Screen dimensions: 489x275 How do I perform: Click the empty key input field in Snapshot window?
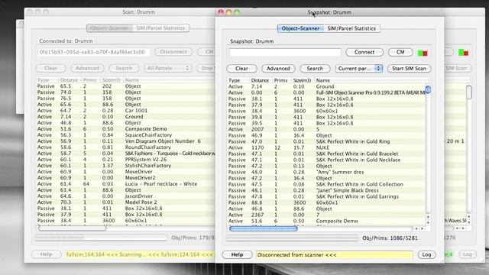pos(285,53)
